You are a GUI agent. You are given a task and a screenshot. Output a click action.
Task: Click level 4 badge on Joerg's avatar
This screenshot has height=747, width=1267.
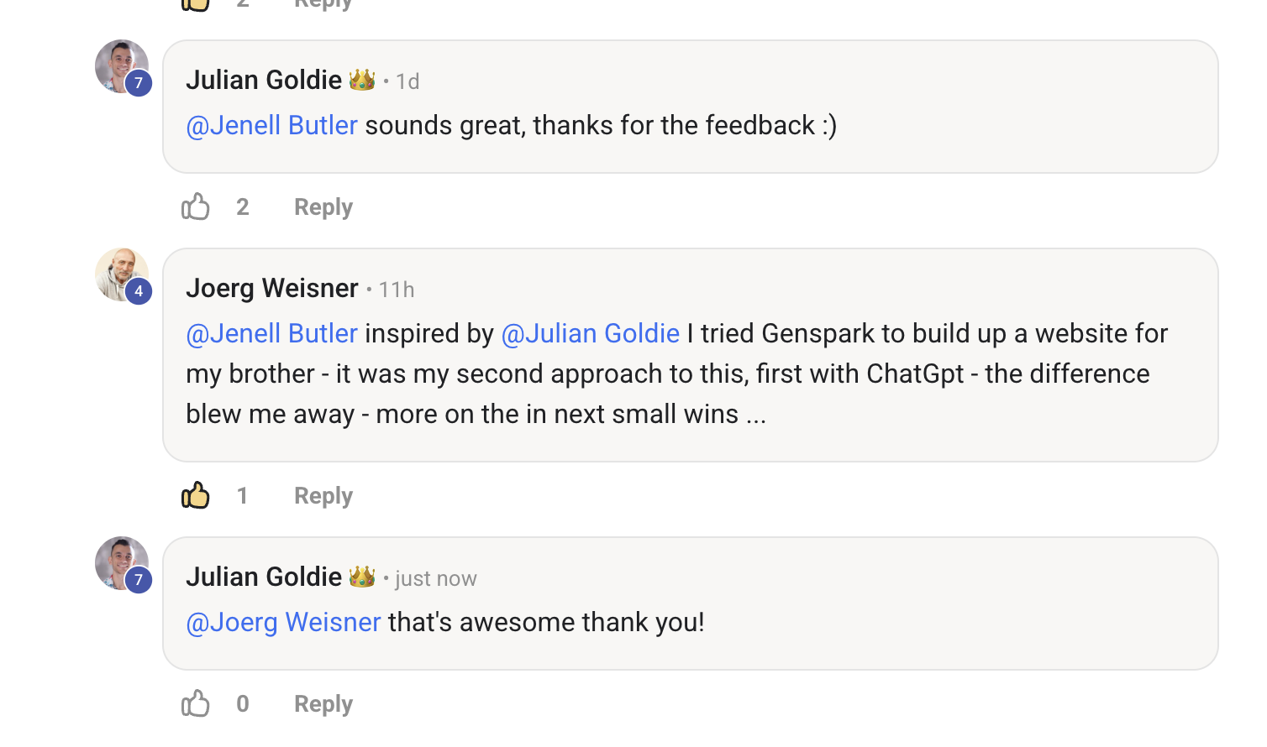point(139,291)
